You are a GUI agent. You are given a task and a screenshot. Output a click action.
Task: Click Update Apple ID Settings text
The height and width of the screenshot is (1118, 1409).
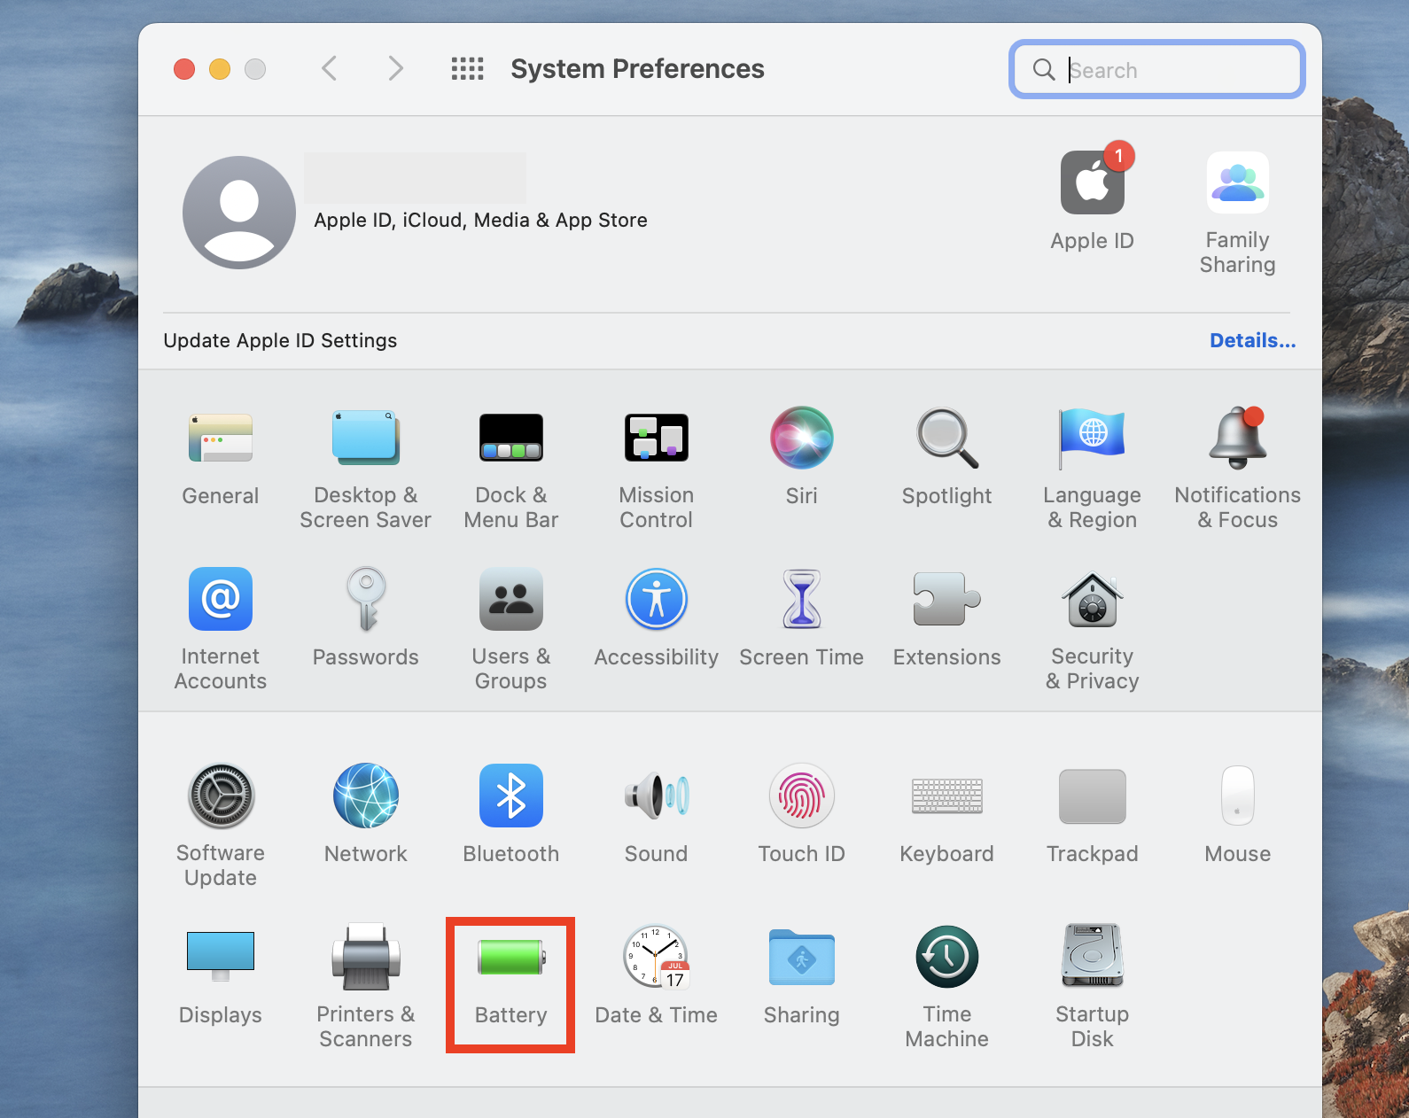click(x=280, y=340)
